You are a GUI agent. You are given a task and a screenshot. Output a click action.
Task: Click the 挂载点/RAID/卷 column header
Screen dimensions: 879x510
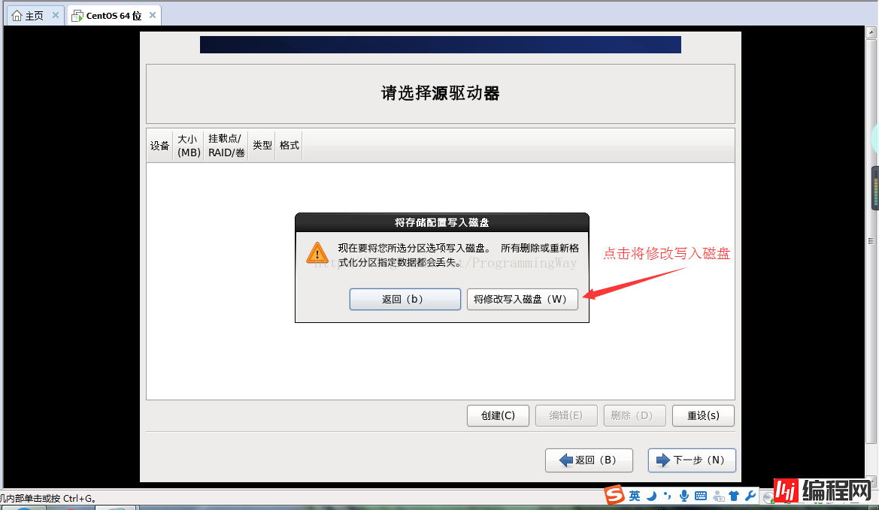[226, 146]
